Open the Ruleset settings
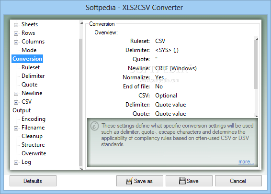 coord(31,67)
